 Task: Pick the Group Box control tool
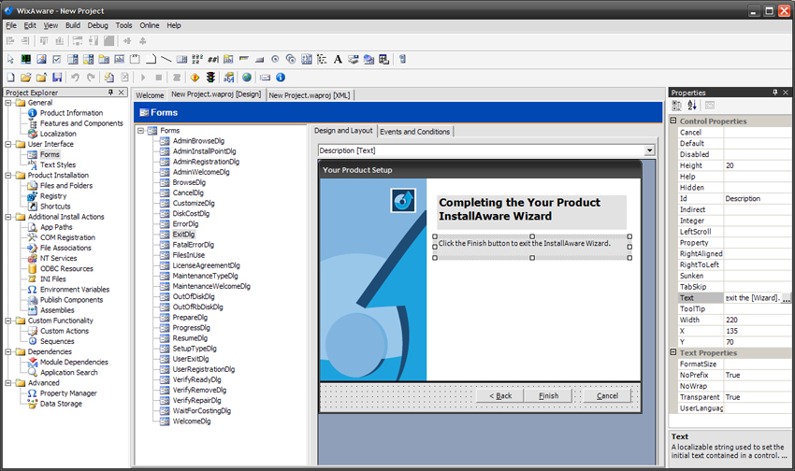tap(135, 59)
